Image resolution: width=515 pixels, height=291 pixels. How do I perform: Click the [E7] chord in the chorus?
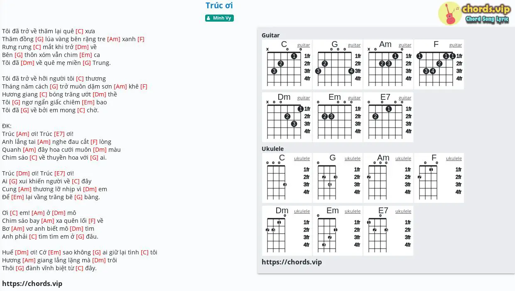coord(59,134)
